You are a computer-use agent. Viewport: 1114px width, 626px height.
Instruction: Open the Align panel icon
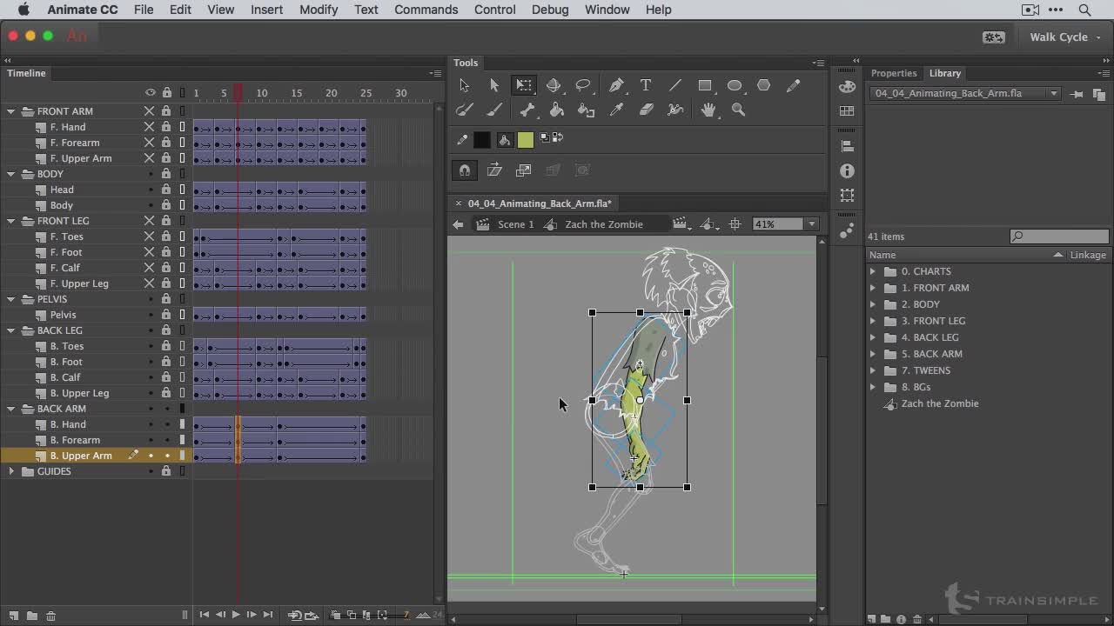[847, 146]
